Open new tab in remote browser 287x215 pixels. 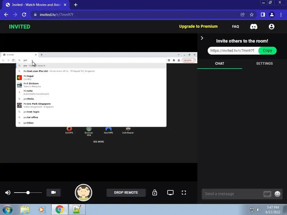[x=41, y=55]
